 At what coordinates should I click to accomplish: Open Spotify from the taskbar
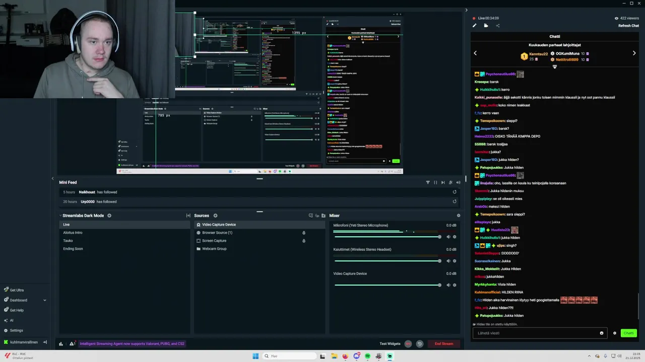367,356
